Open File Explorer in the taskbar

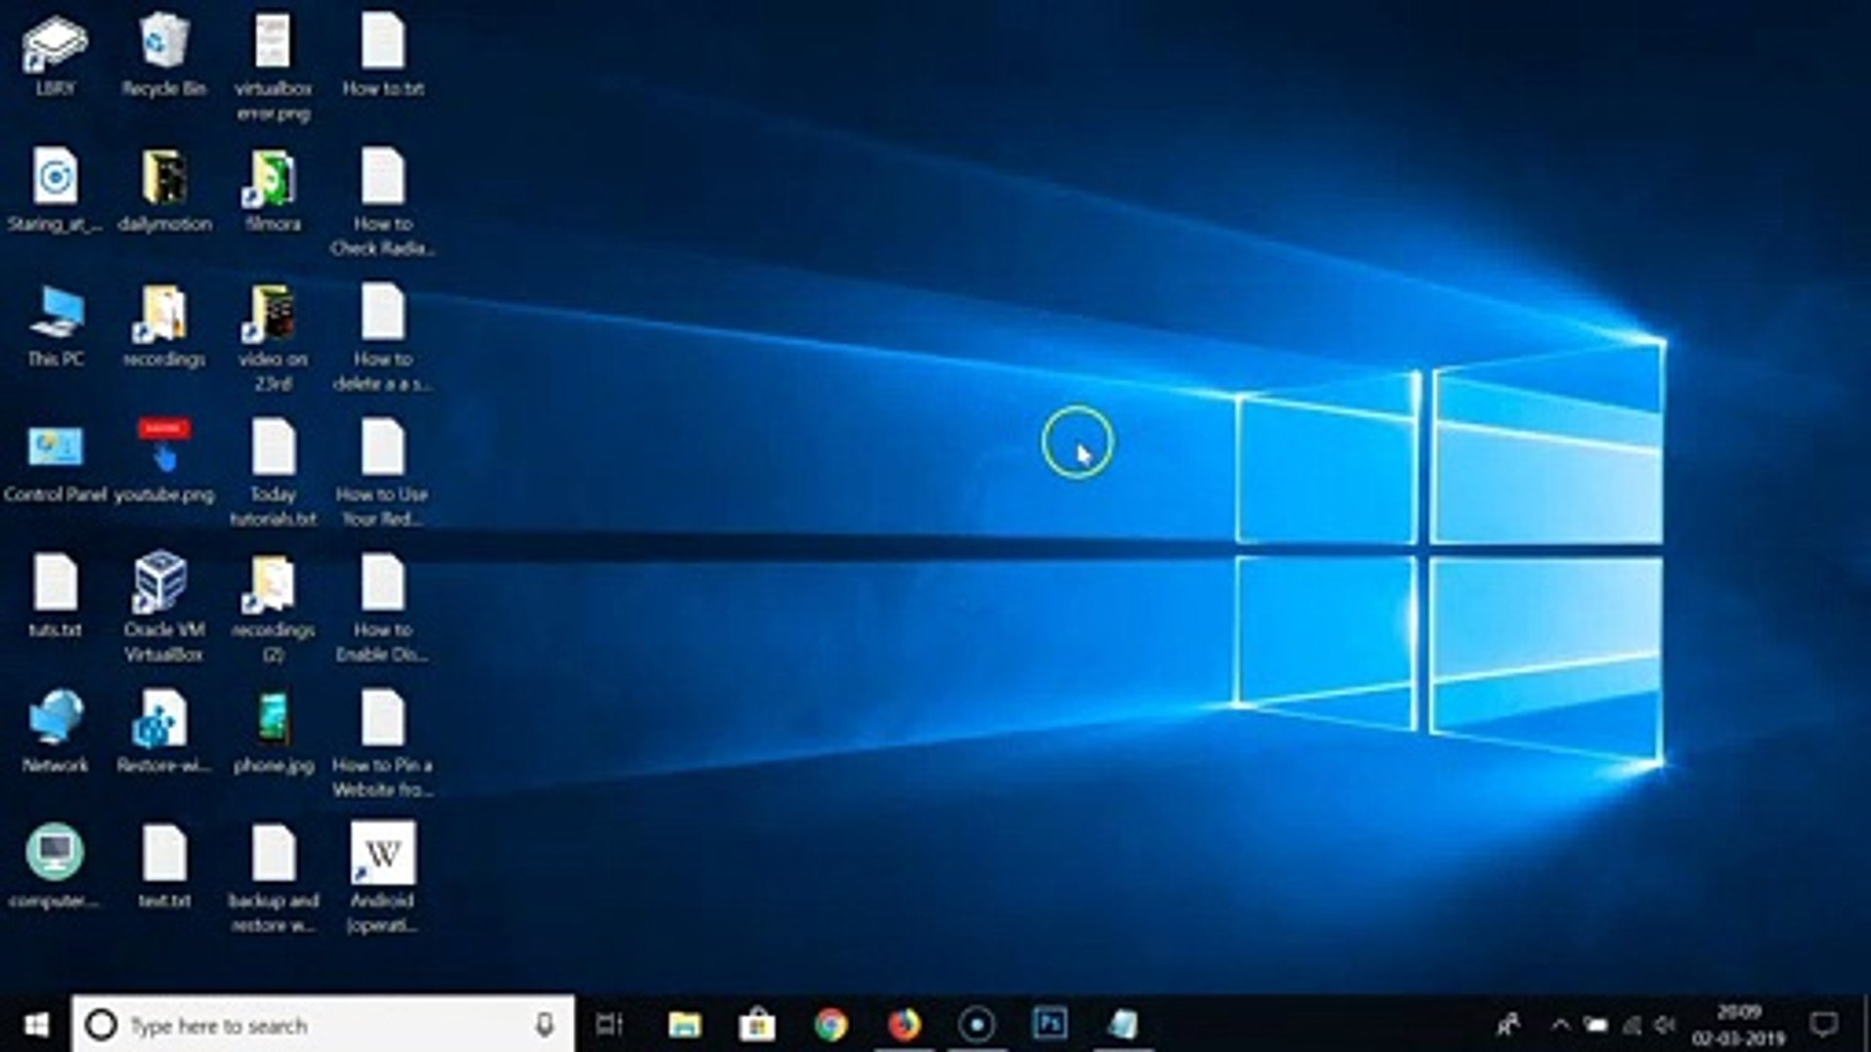[684, 1025]
